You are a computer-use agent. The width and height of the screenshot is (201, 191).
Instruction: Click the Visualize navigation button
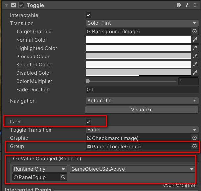pos(142,110)
